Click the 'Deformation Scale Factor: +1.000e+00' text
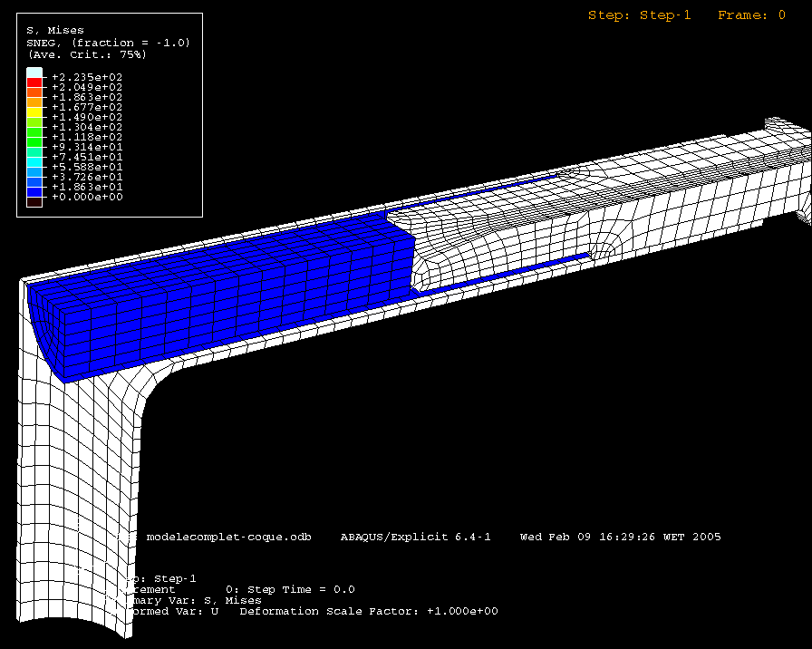812x649 pixels. pos(369,611)
